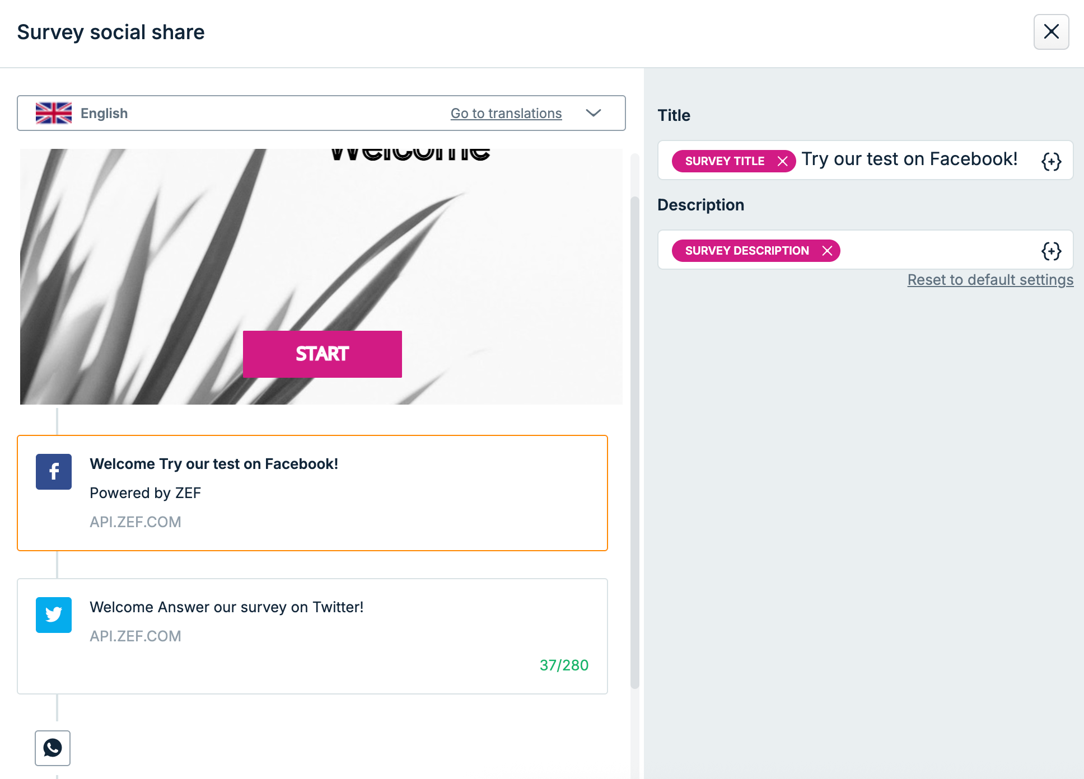Open the English language selector
Viewport: 1084px width, 779px height.
tap(321, 113)
